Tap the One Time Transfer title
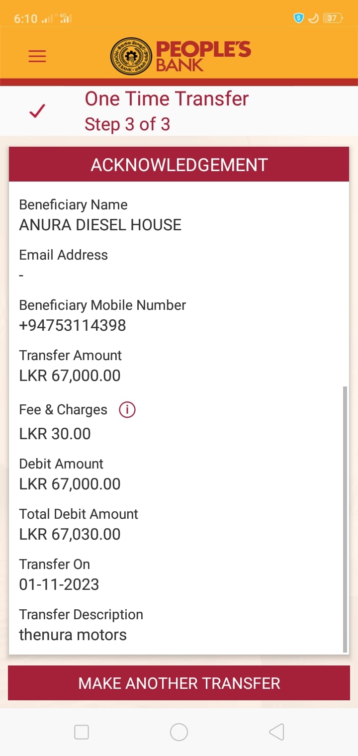 pos(167,99)
